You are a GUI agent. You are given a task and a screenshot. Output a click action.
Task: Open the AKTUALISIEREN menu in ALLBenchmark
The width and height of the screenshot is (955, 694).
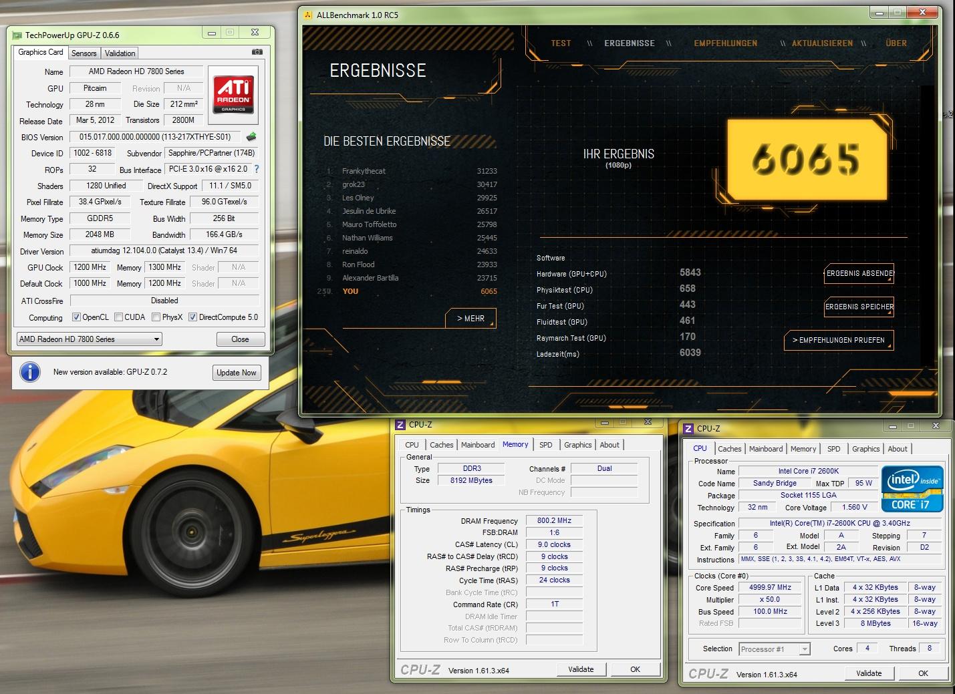point(822,43)
